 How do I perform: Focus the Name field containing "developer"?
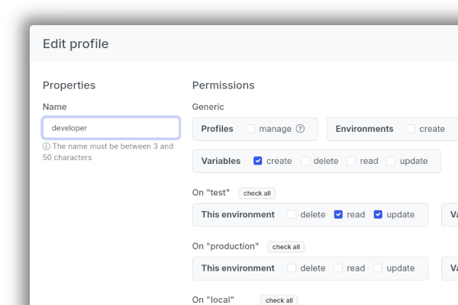point(111,128)
